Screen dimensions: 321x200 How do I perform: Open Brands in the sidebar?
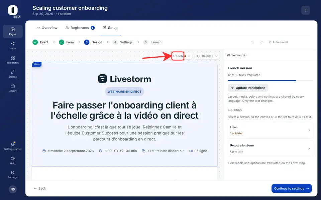[13, 74]
